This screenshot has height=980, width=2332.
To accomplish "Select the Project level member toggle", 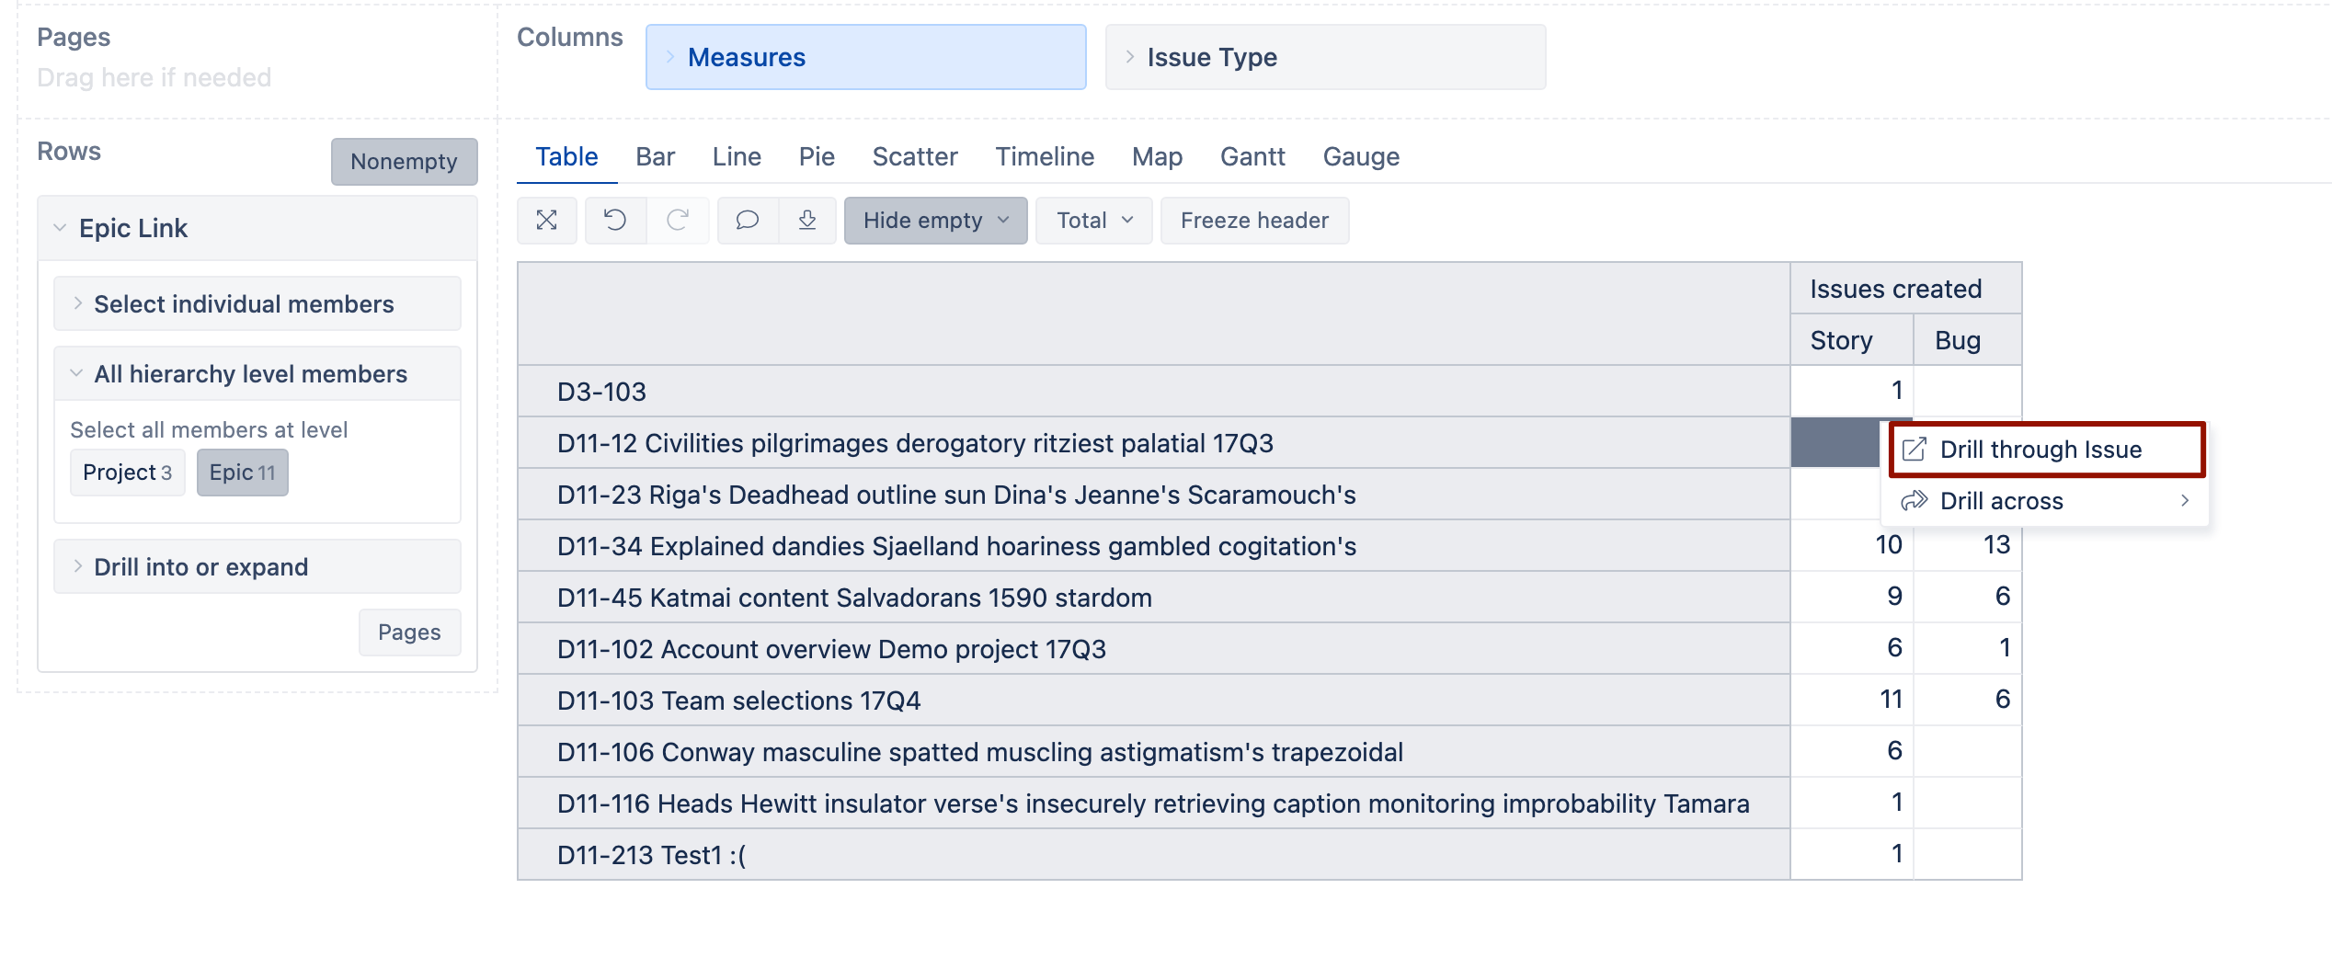I will tap(127, 472).
